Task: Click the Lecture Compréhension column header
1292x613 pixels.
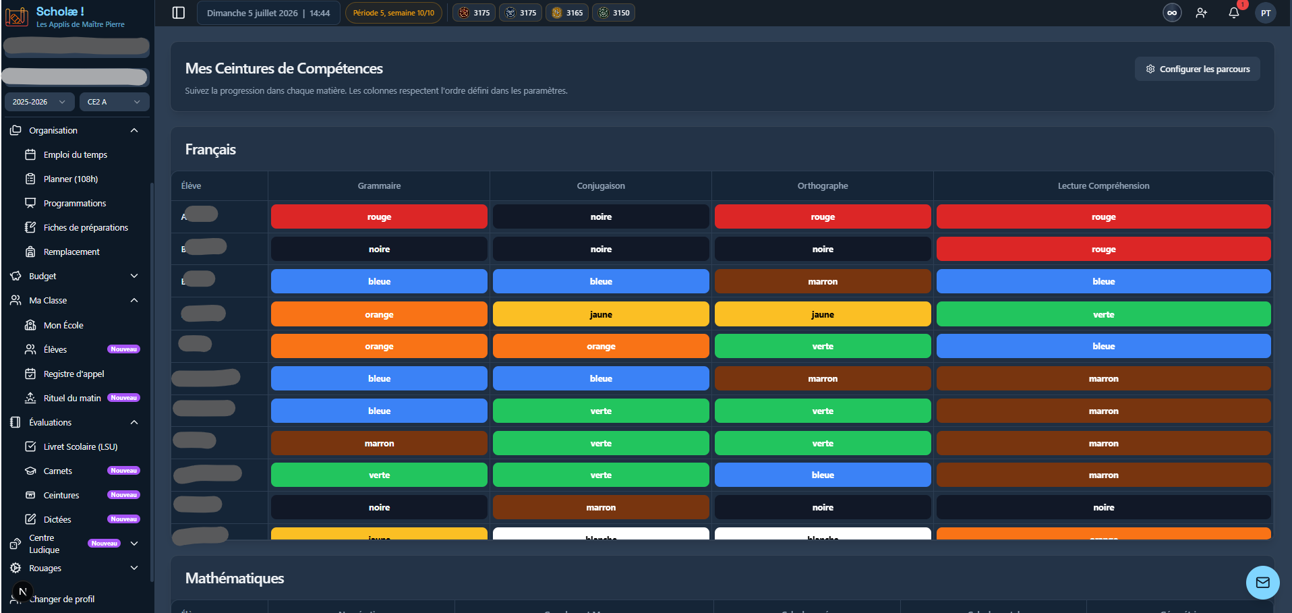Action: (1103, 185)
